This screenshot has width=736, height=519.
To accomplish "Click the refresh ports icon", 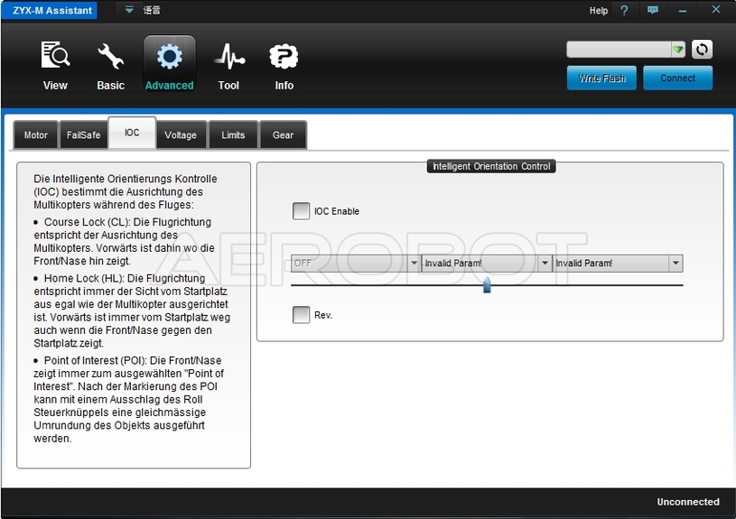I will (x=702, y=50).
